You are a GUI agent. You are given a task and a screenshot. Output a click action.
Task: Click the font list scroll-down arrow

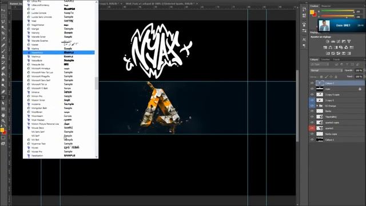click(97, 157)
